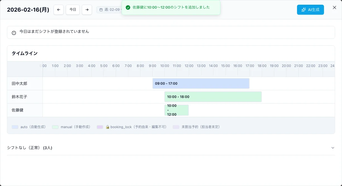Select 田中太郎's 09:00 - 17:00 shift block
Image resolution: width=342 pixels, height=186 pixels.
coord(201,83)
